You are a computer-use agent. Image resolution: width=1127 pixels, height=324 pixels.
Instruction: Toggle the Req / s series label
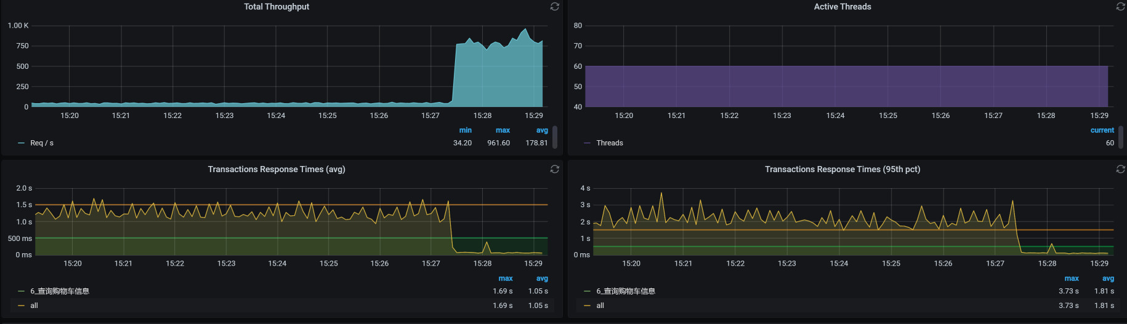pos(42,143)
